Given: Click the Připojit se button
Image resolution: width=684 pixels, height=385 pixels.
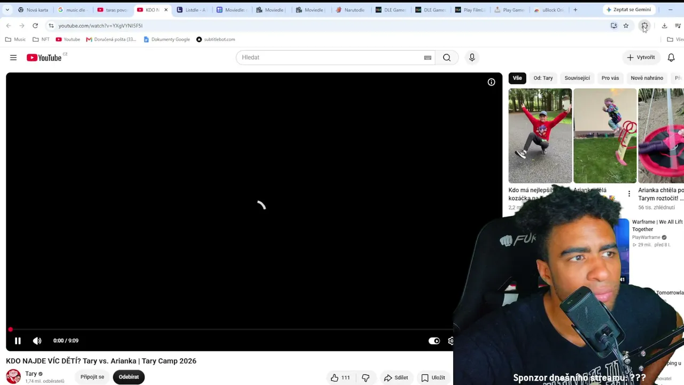Looking at the screenshot, I should (92, 377).
